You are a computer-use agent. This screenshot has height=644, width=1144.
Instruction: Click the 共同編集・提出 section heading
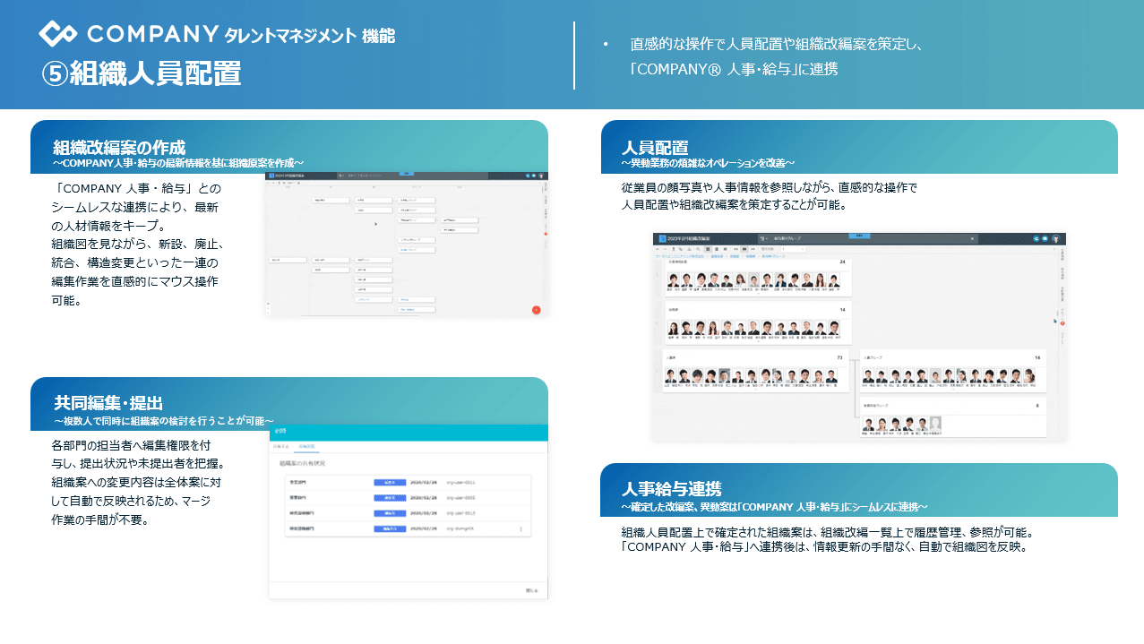[x=108, y=403]
